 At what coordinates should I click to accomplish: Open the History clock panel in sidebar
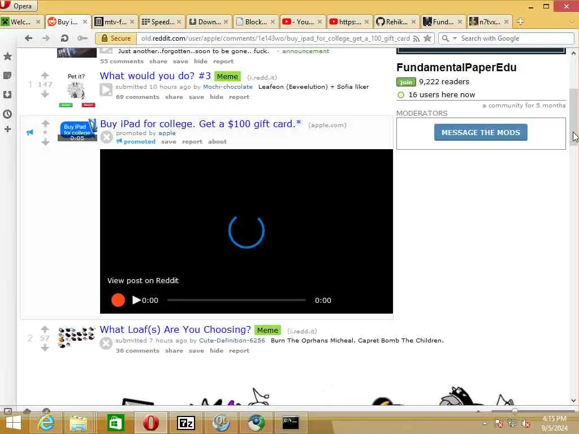[x=7, y=114]
